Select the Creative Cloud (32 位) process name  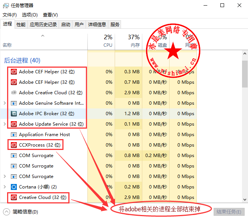[x=43, y=197]
